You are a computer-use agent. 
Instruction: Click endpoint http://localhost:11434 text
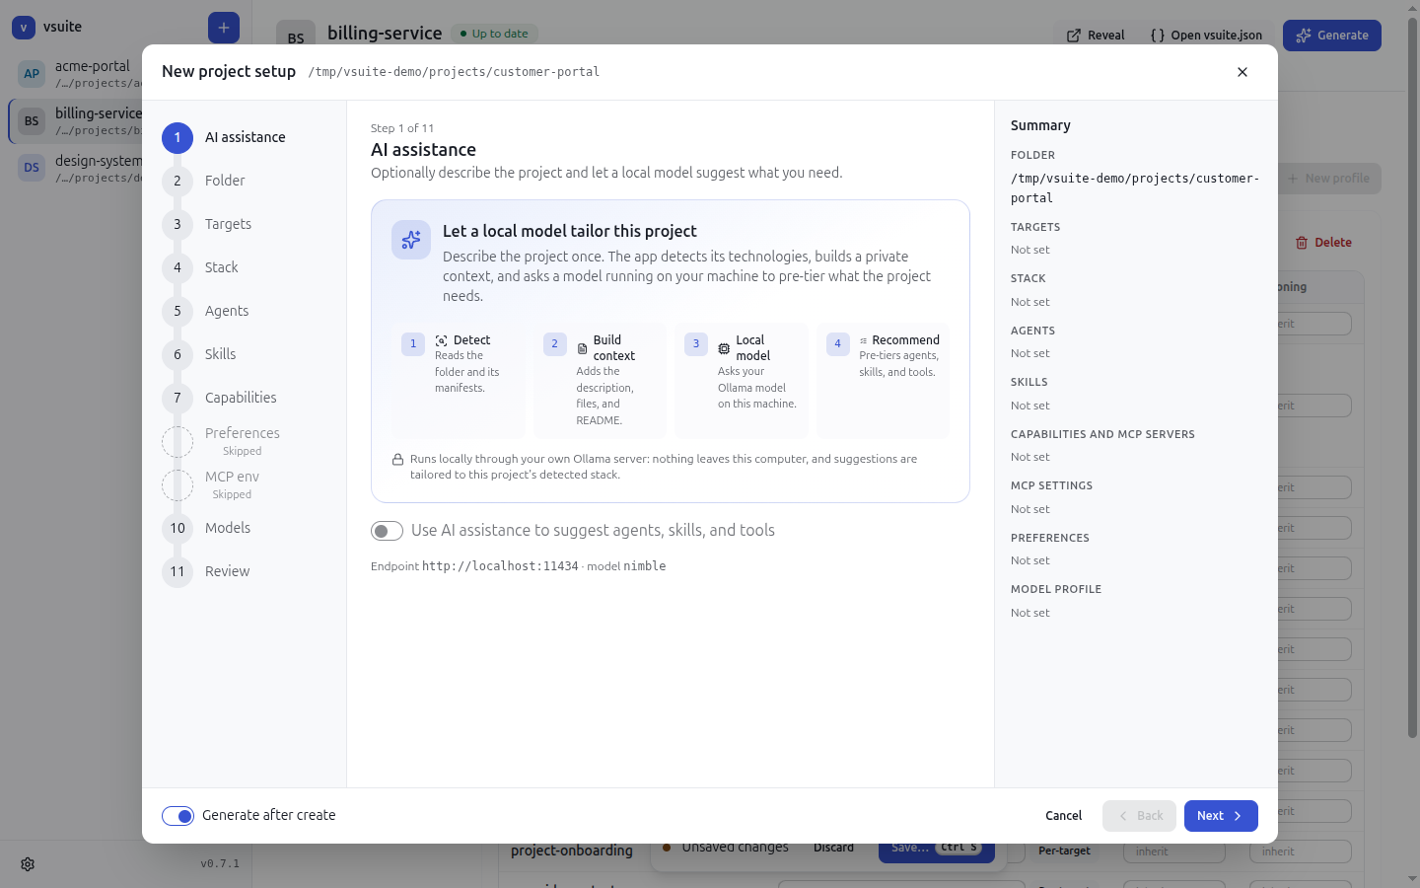(500, 566)
